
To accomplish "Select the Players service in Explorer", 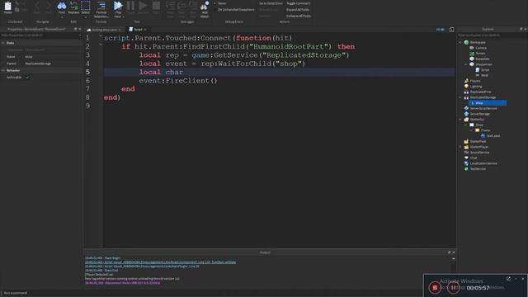I will point(475,81).
